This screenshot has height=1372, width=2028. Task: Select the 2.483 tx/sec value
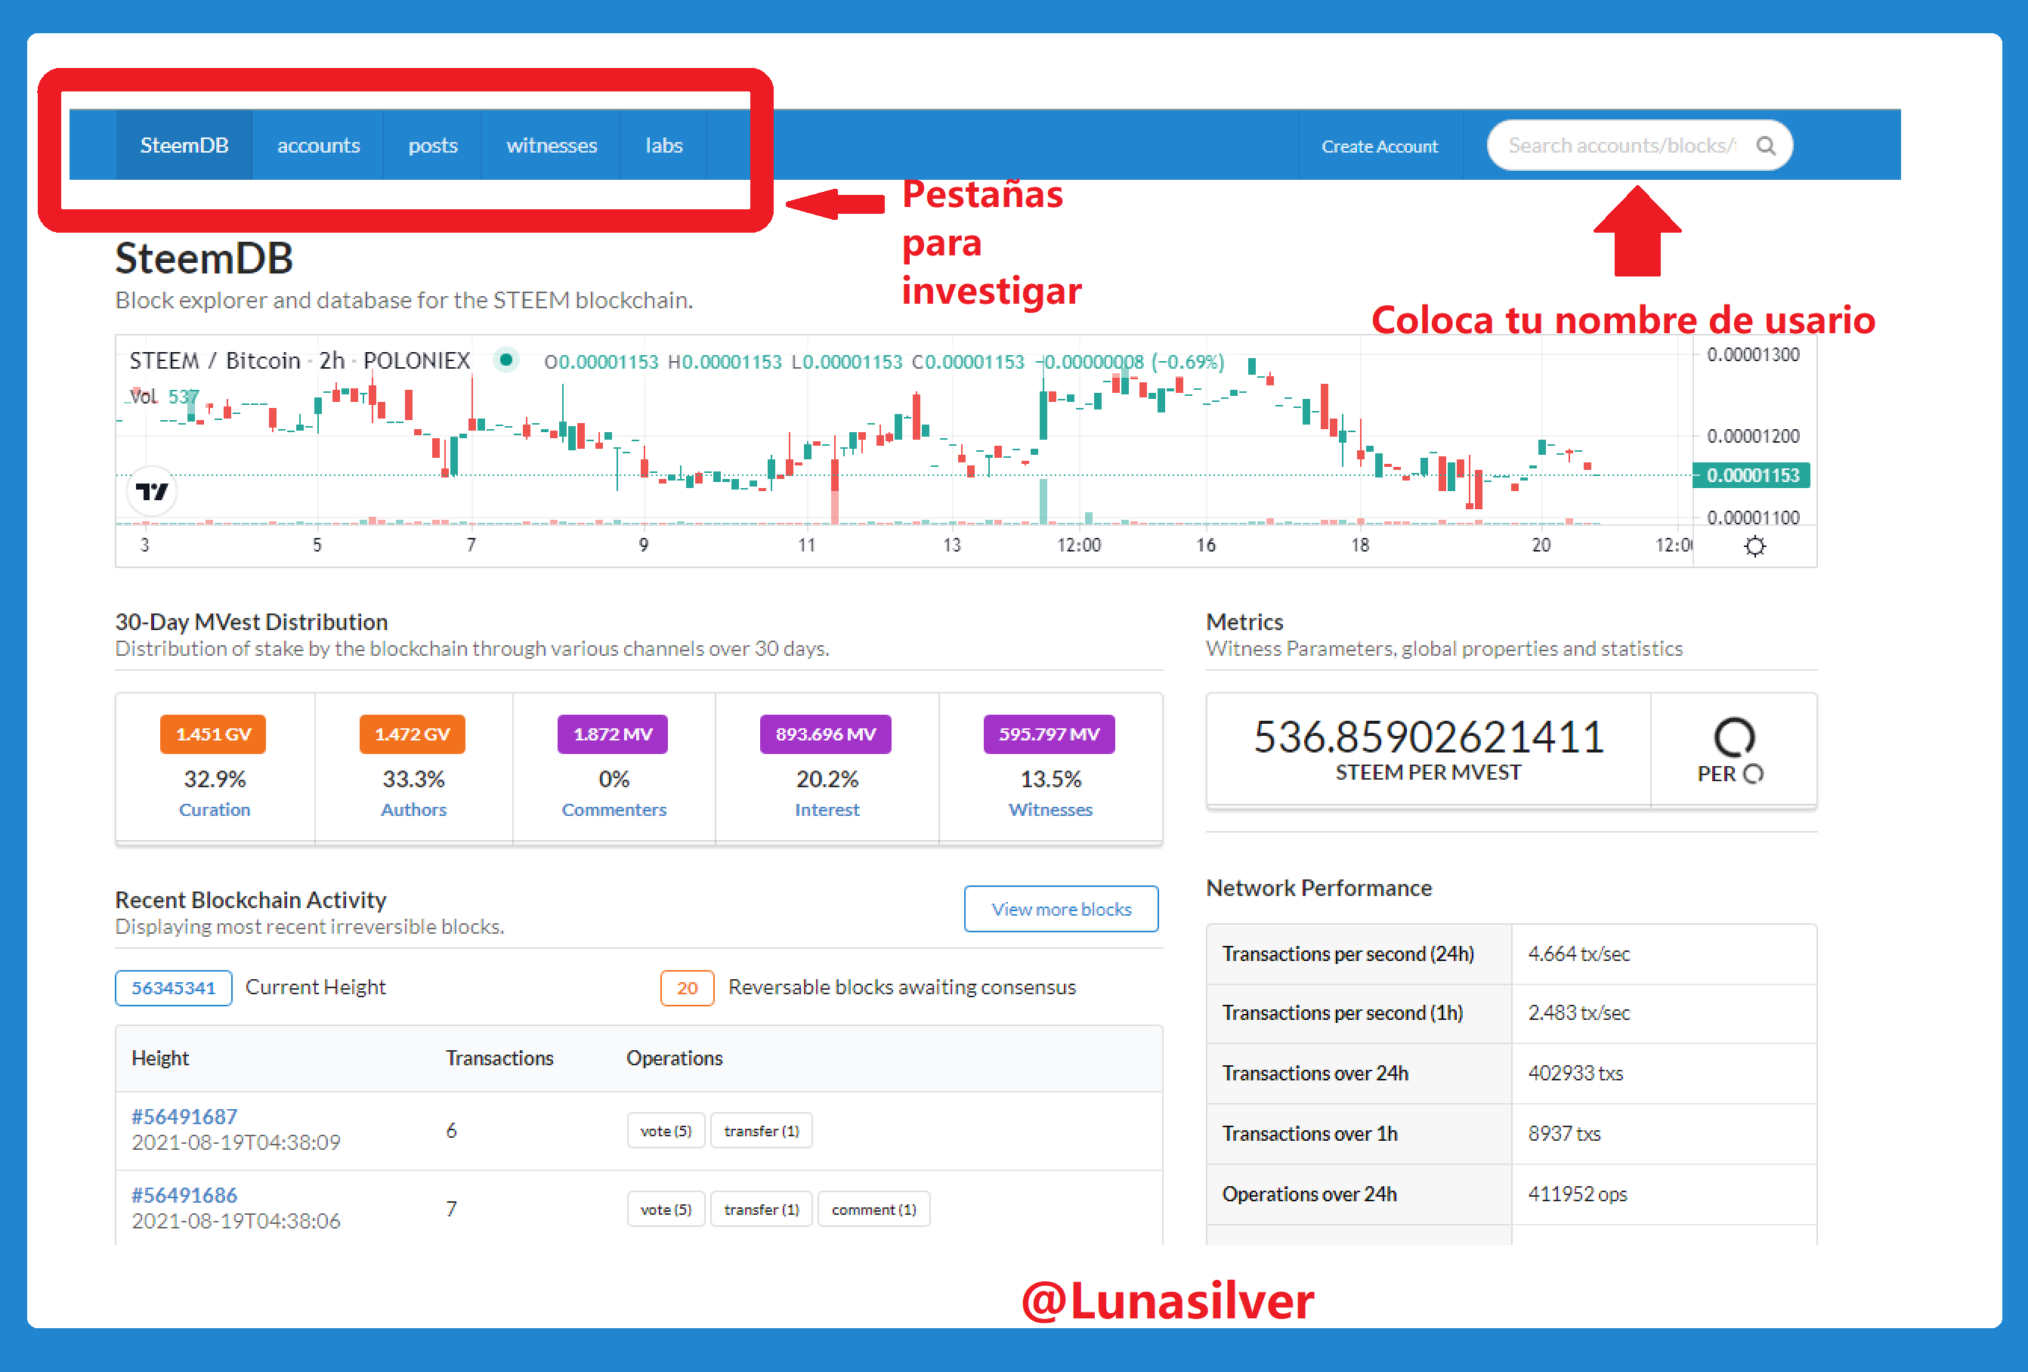tap(1578, 1012)
